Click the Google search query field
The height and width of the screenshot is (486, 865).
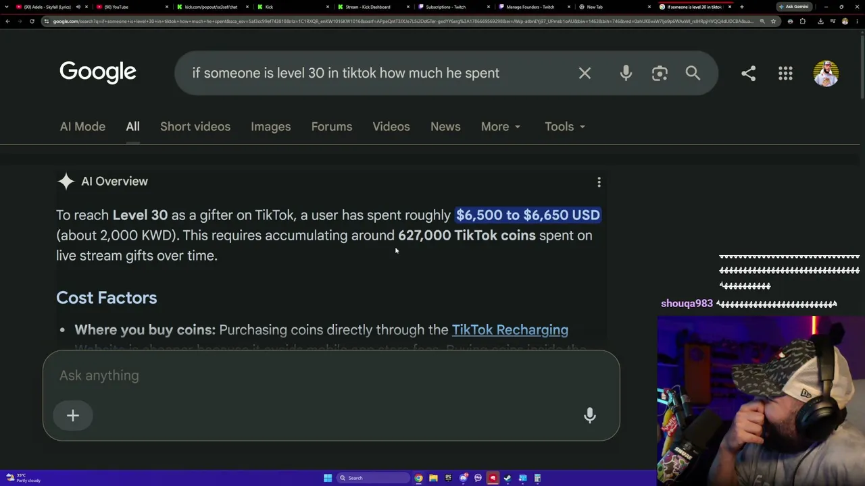click(x=345, y=73)
